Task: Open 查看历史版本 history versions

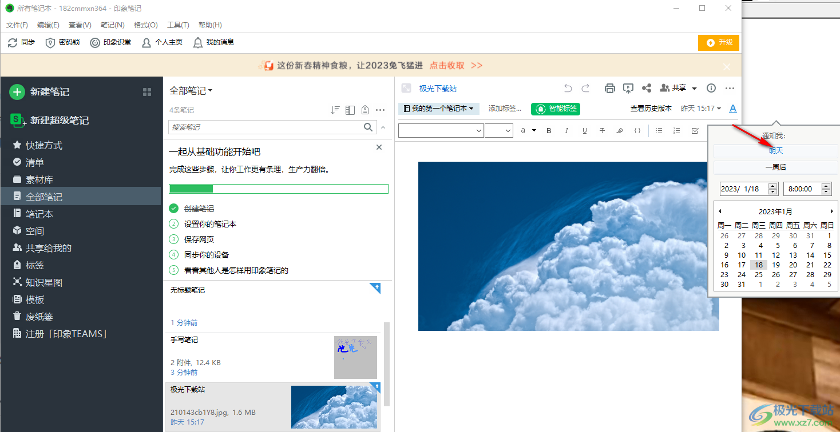Action: click(651, 109)
